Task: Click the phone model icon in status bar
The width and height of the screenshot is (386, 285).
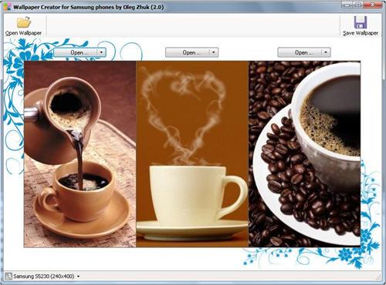Action: [x=8, y=277]
